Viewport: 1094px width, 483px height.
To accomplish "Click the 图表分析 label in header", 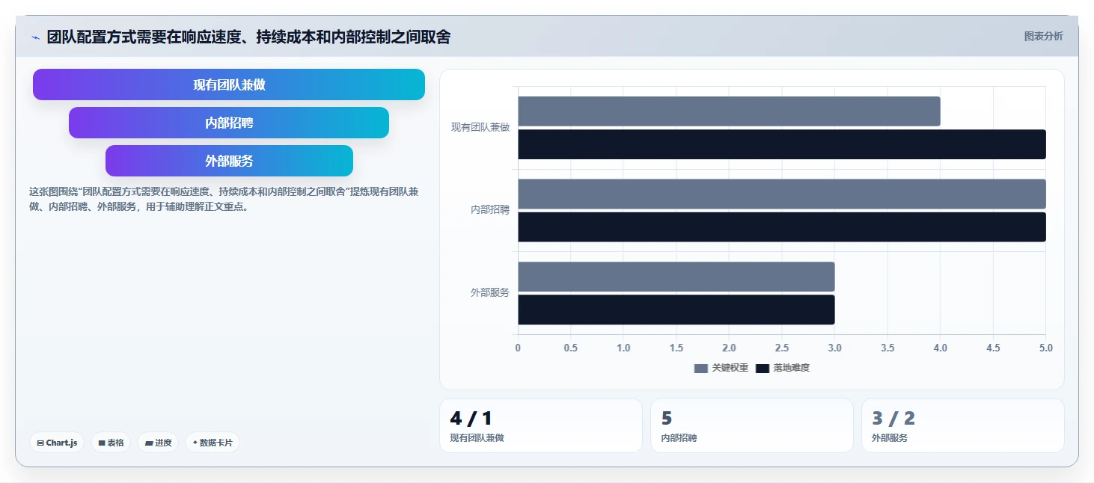I will [1043, 36].
